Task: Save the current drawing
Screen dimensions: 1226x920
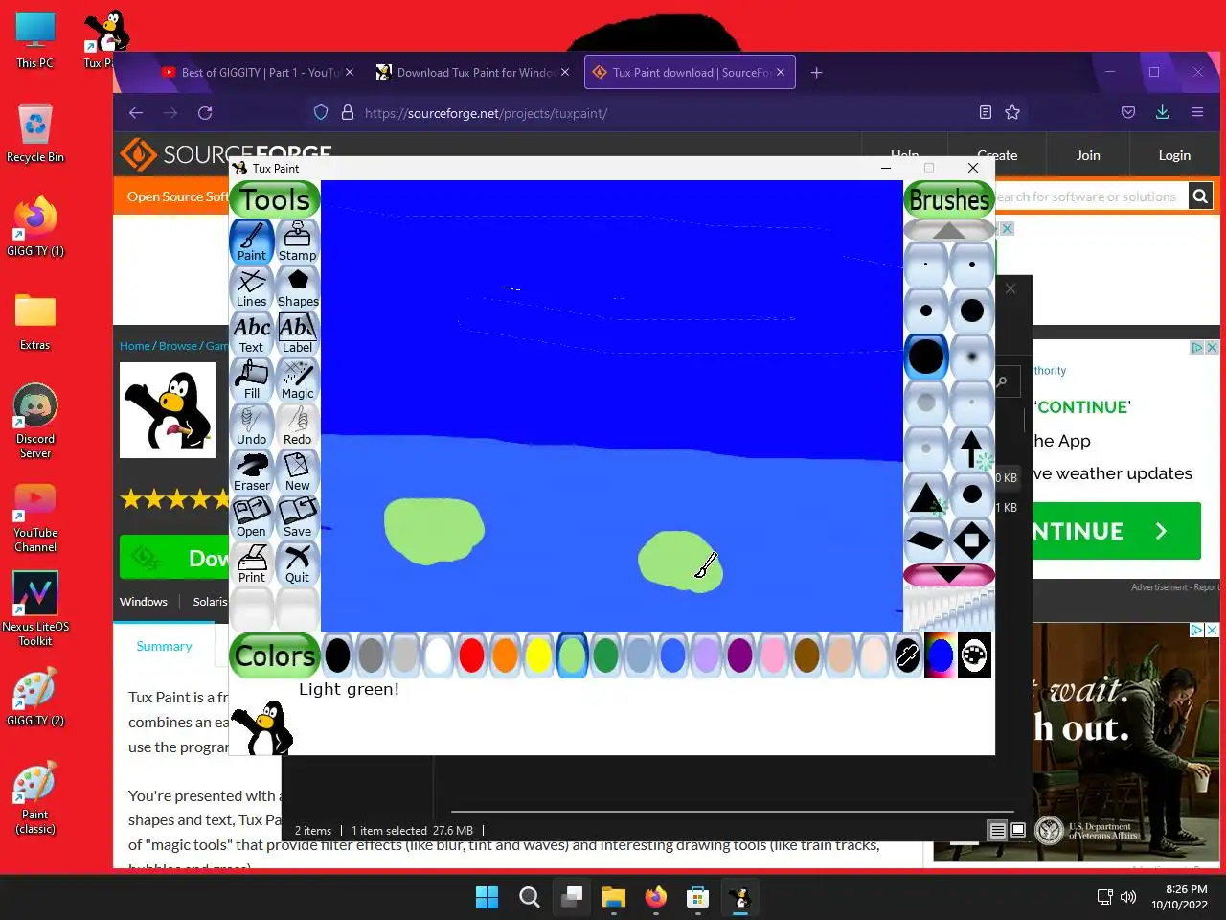Action: [297, 517]
